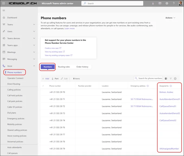Expand the Teams apps chevron

pos(34,45)
